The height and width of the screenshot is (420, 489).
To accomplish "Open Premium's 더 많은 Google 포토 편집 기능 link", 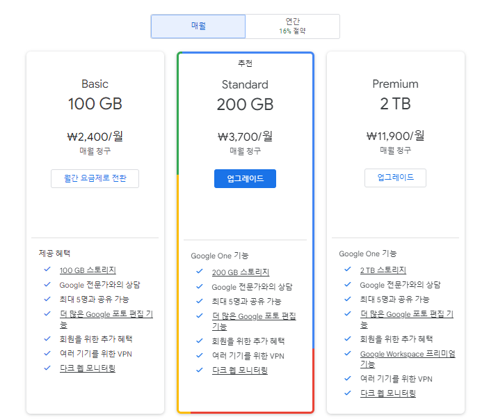I will coord(407,319).
